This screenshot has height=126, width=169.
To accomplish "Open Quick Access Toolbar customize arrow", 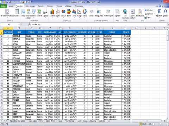I will [31, 2].
